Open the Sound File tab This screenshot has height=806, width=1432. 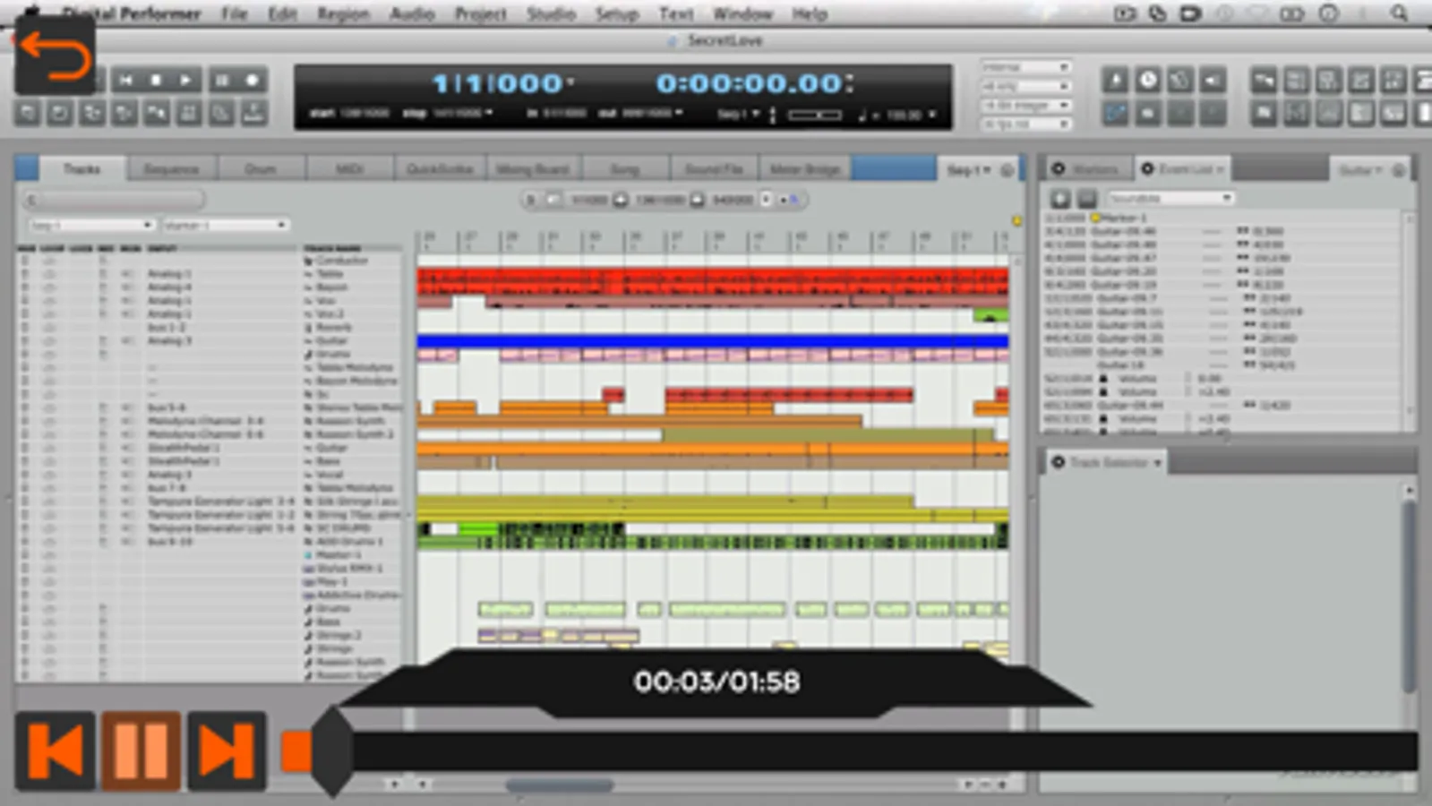pos(714,169)
